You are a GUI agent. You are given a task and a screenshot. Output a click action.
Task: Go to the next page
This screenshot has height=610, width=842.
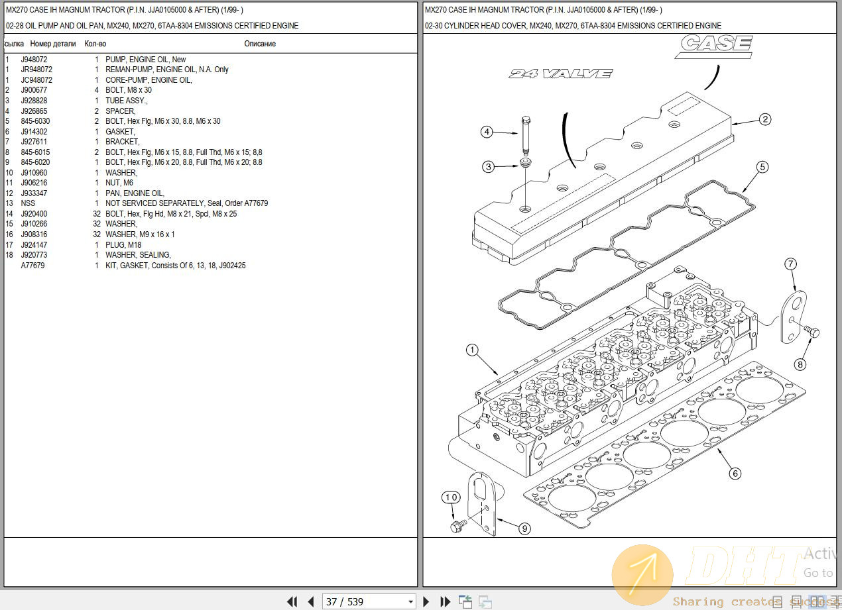coord(426,601)
